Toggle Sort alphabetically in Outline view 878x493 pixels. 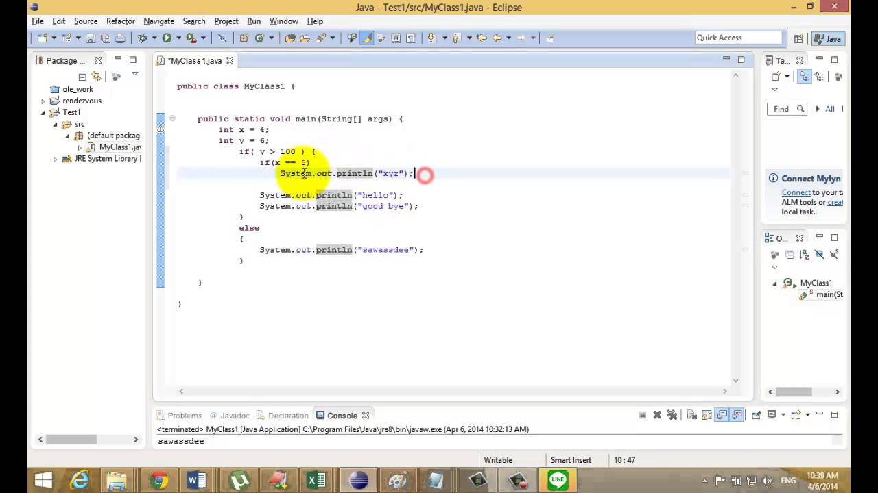[x=804, y=254]
